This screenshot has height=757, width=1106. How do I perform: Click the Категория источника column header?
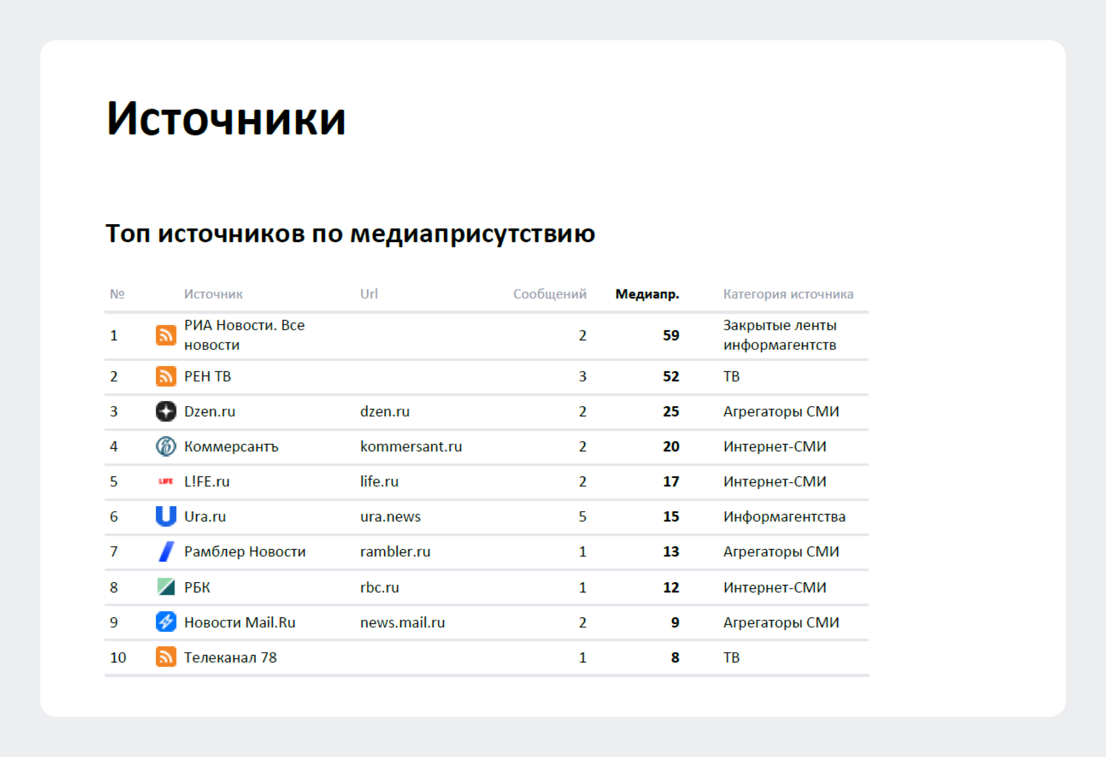(x=788, y=294)
